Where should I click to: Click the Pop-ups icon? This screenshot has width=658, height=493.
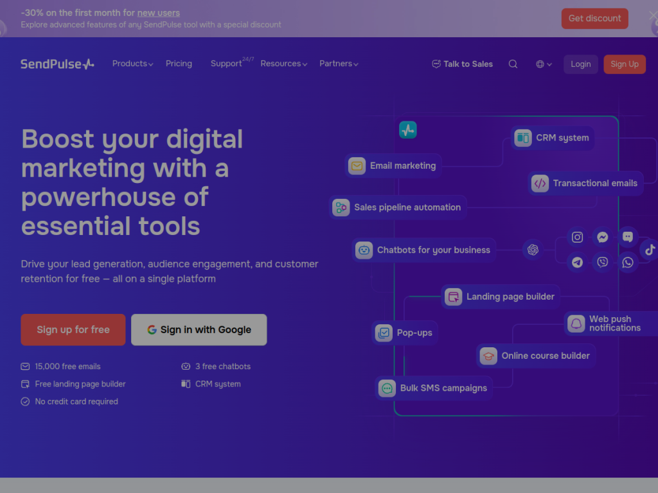click(384, 333)
